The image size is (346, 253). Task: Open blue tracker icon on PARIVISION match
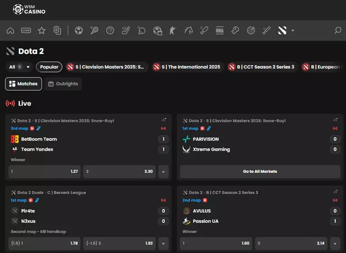209,128
